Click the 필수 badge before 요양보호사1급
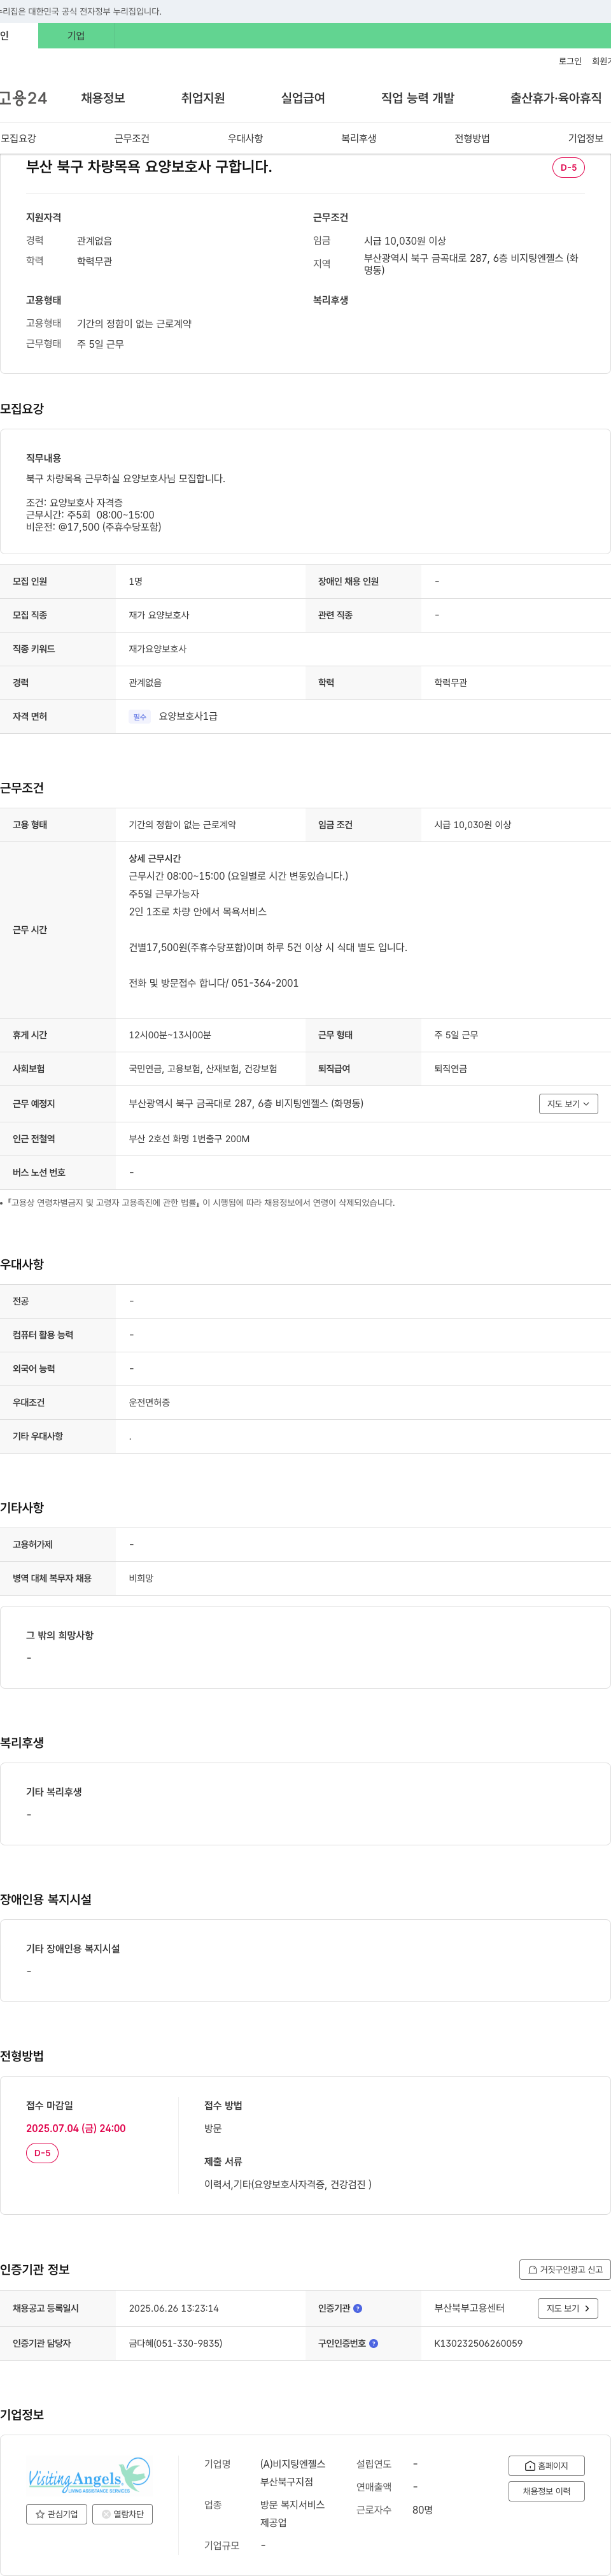Viewport: 611px width, 2576px height. point(140,717)
